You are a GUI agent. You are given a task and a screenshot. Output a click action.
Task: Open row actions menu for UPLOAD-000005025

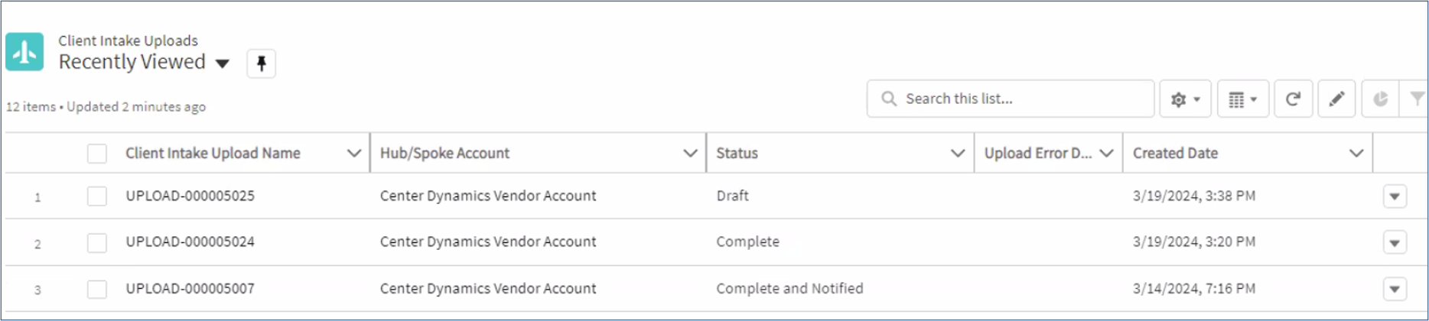1395,196
